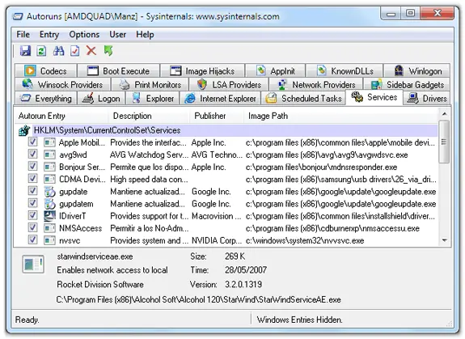Viewport: 465px width, 339px height.
Task: Select the IDriverT InstallShield entry icon
Action: (x=50, y=216)
